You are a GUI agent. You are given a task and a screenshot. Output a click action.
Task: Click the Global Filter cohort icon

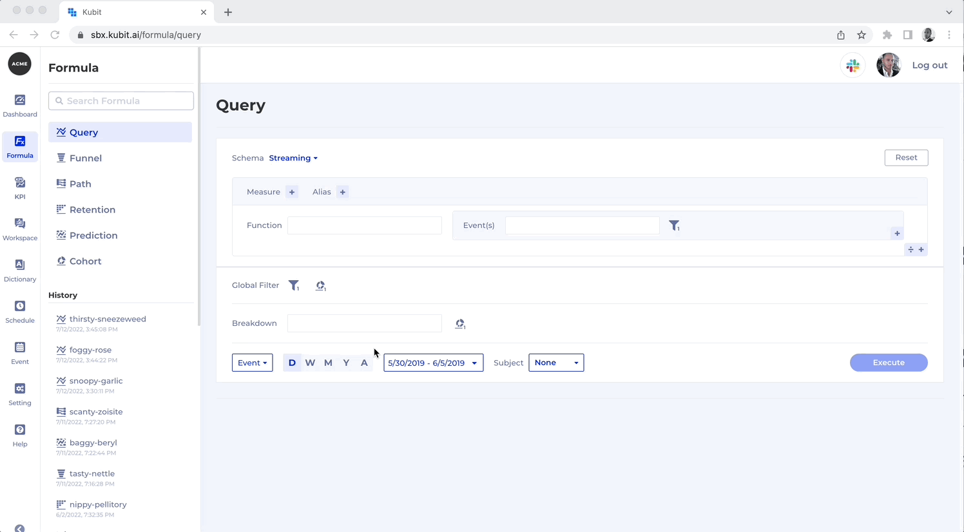coord(320,285)
